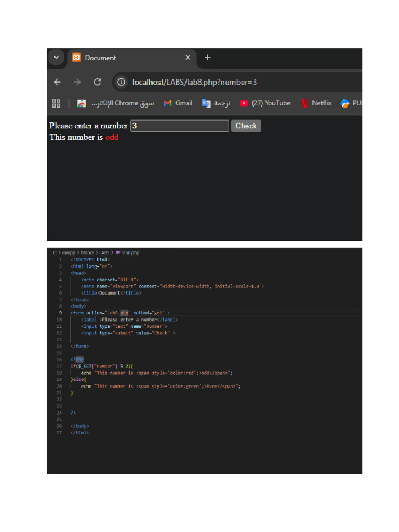Go back with the back arrow

[x=57, y=82]
